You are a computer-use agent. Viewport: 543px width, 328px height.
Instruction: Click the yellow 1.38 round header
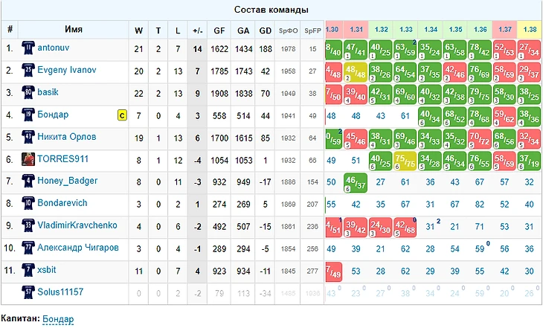point(530,30)
